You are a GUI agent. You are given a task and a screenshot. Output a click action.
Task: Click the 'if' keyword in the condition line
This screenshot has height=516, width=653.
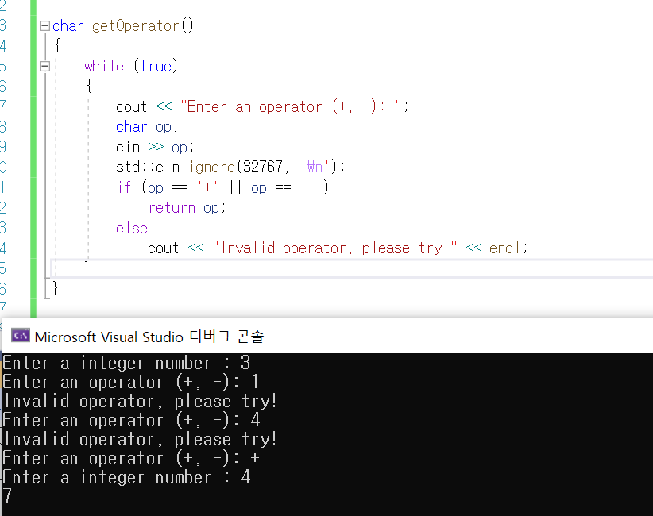(124, 187)
